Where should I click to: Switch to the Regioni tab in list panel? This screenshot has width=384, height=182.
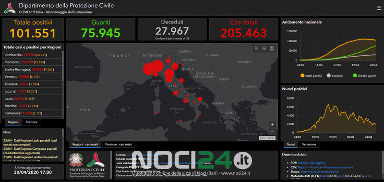coord(13,122)
